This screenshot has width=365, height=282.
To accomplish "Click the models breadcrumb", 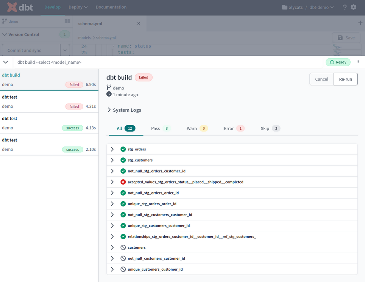I will pyautogui.click(x=84, y=38).
